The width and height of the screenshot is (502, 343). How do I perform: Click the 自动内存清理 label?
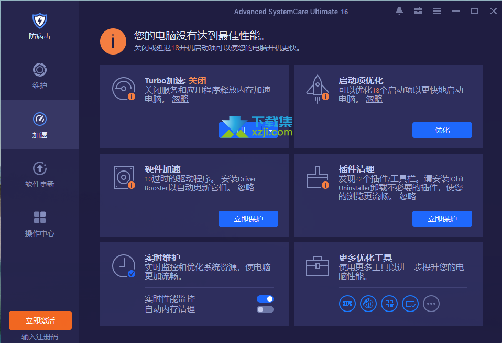tap(170, 309)
